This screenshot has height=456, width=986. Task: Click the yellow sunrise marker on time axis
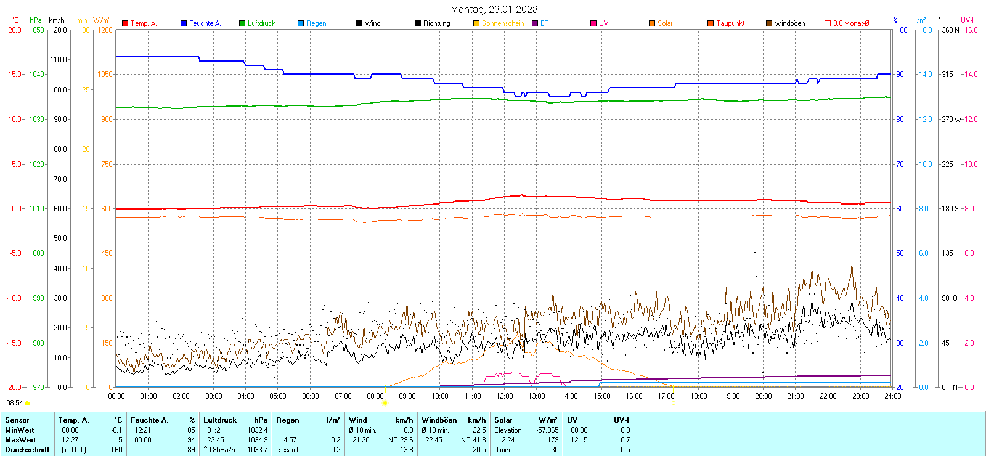pyautogui.click(x=385, y=403)
